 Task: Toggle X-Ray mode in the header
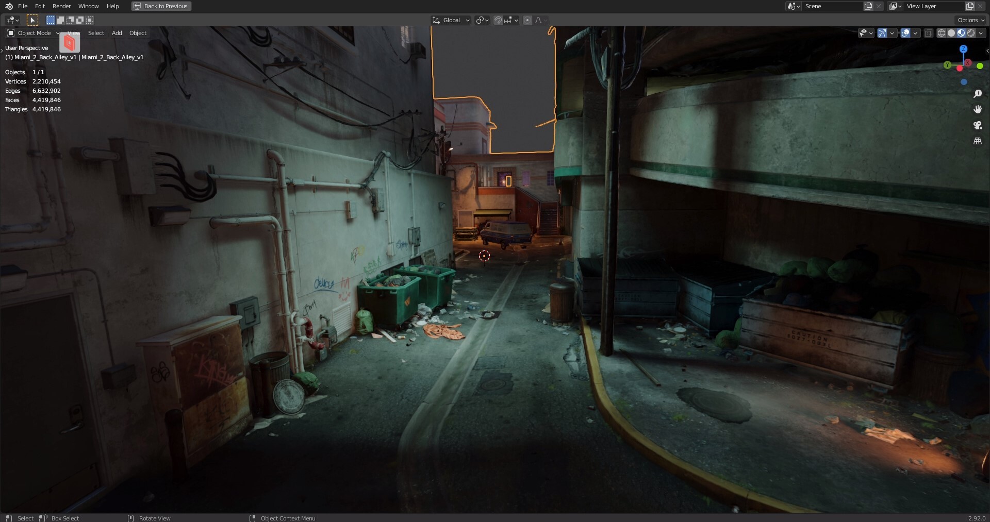pos(928,32)
